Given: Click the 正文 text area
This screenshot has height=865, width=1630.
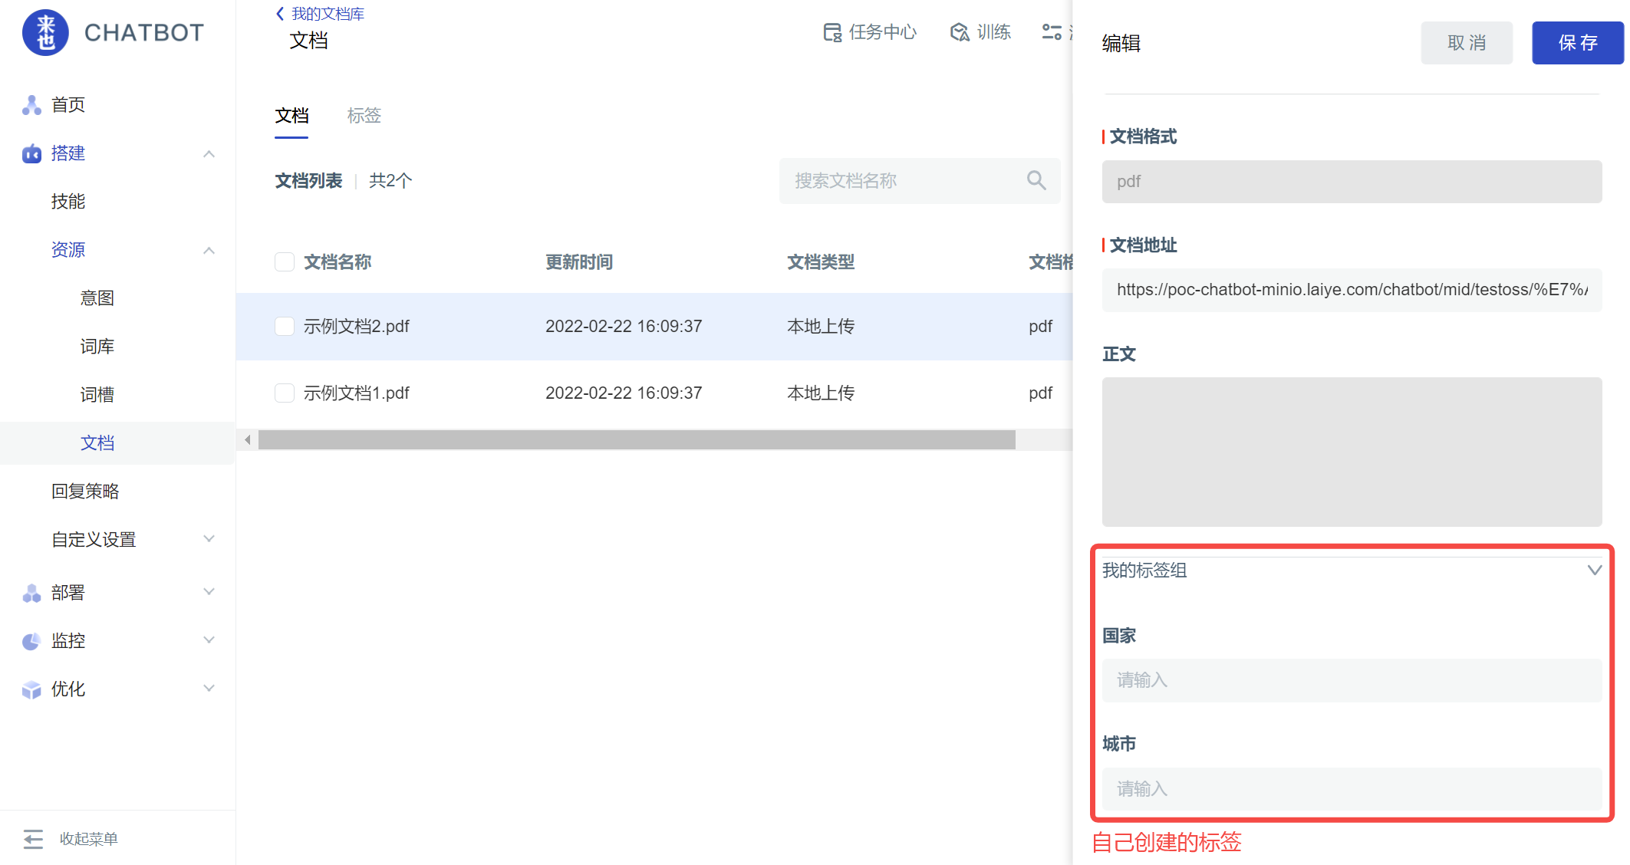Looking at the screenshot, I should tap(1352, 452).
